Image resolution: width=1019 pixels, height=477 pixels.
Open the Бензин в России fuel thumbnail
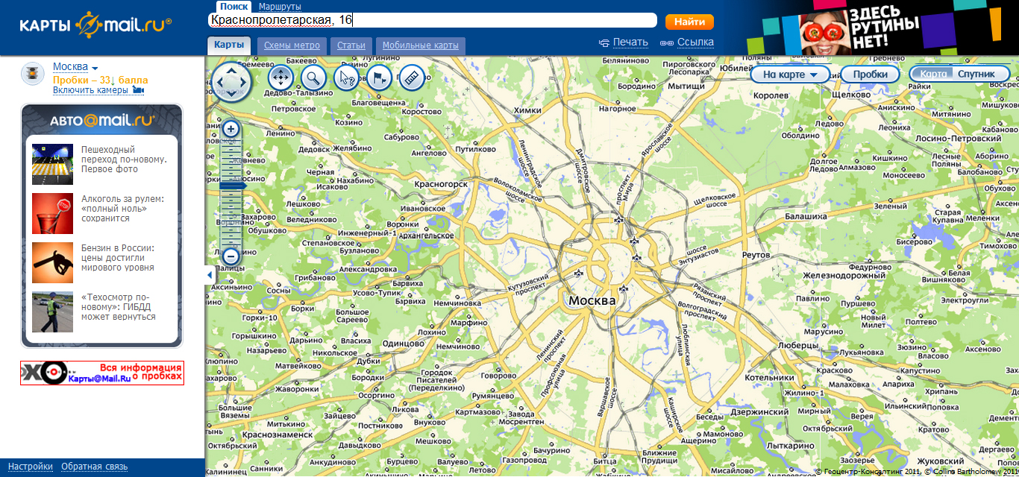pyautogui.click(x=52, y=262)
